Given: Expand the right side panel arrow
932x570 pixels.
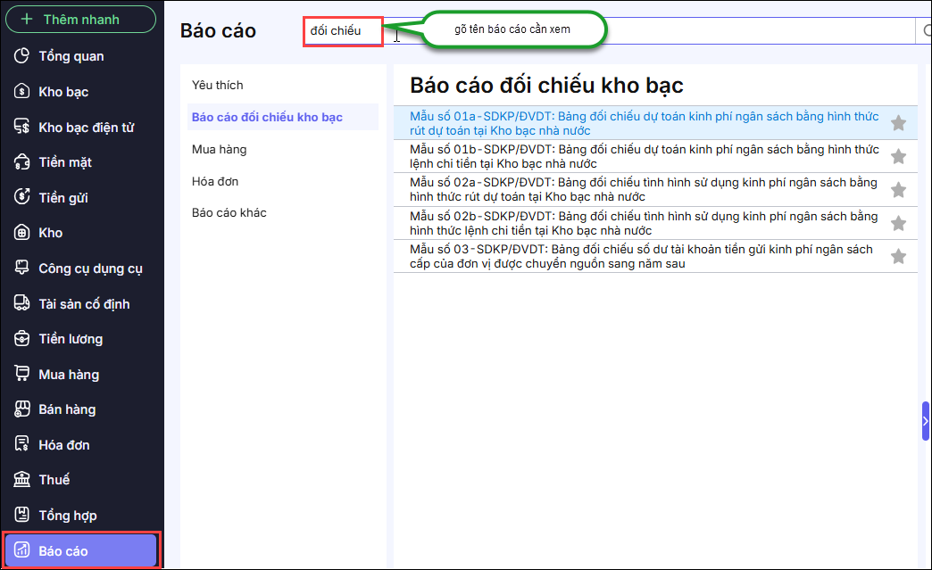Looking at the screenshot, I should pos(926,421).
